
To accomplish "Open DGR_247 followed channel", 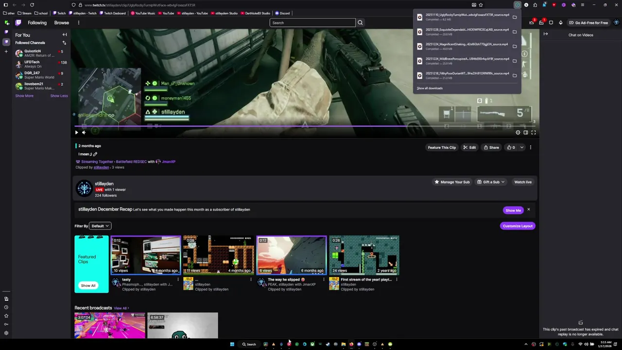I will (41, 75).
